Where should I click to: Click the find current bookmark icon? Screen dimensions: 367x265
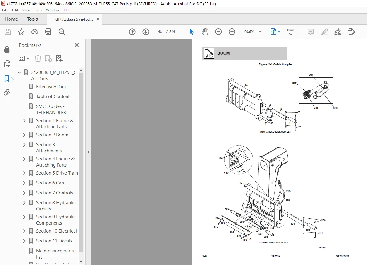pos(59,58)
